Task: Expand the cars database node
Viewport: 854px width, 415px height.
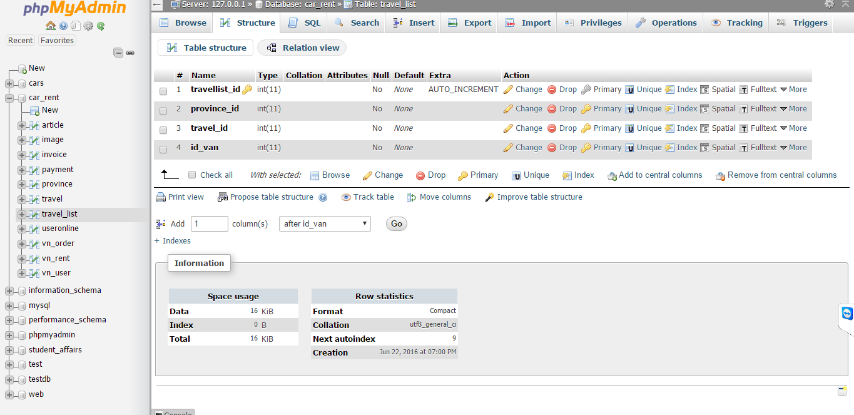Action: (9, 83)
